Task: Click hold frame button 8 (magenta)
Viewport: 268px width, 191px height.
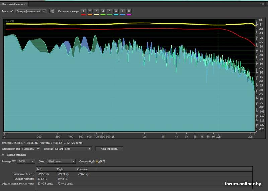Action: [x=129, y=11]
